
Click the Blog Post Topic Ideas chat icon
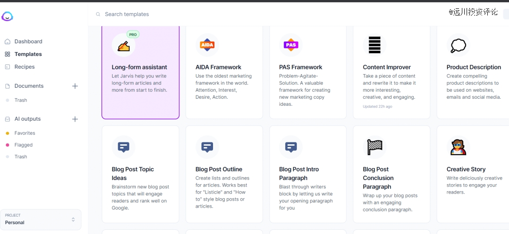click(x=123, y=147)
